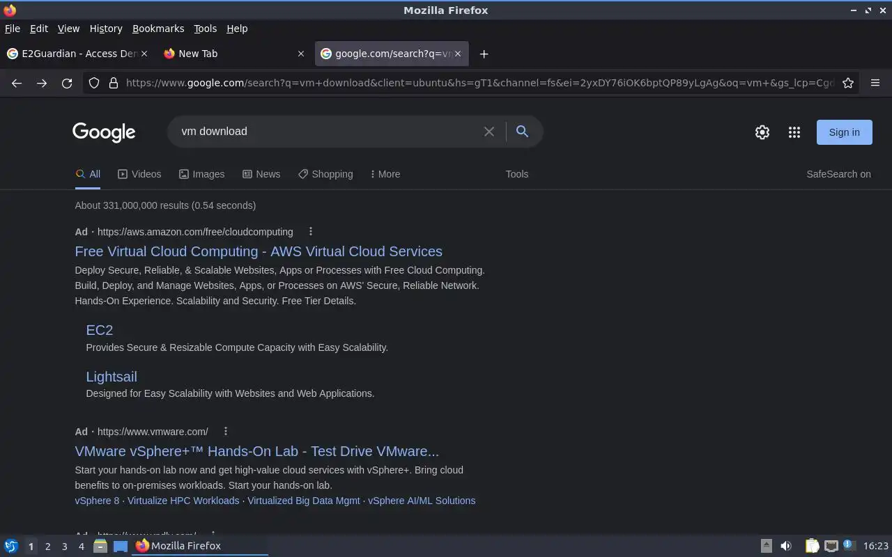Select News search filter
This screenshot has height=557, width=892.
pos(261,174)
